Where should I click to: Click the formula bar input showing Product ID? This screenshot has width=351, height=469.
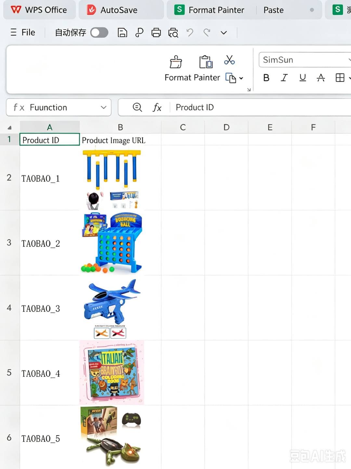(x=260, y=107)
